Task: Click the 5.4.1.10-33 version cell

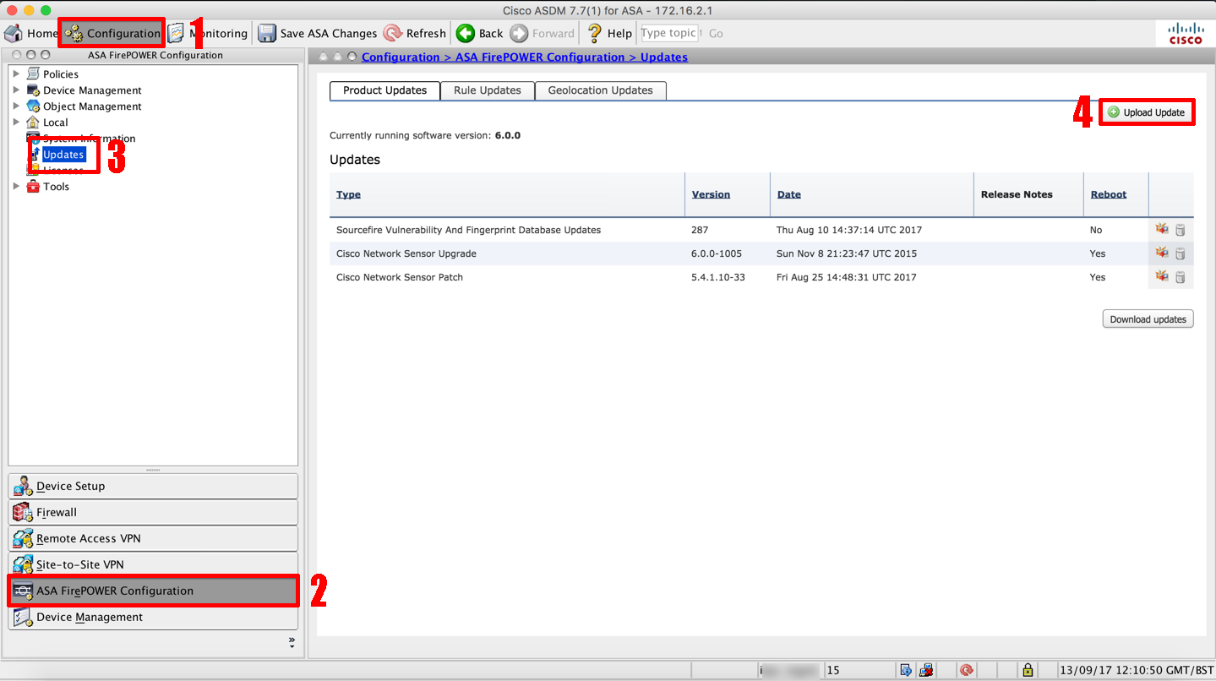Action: 718,277
